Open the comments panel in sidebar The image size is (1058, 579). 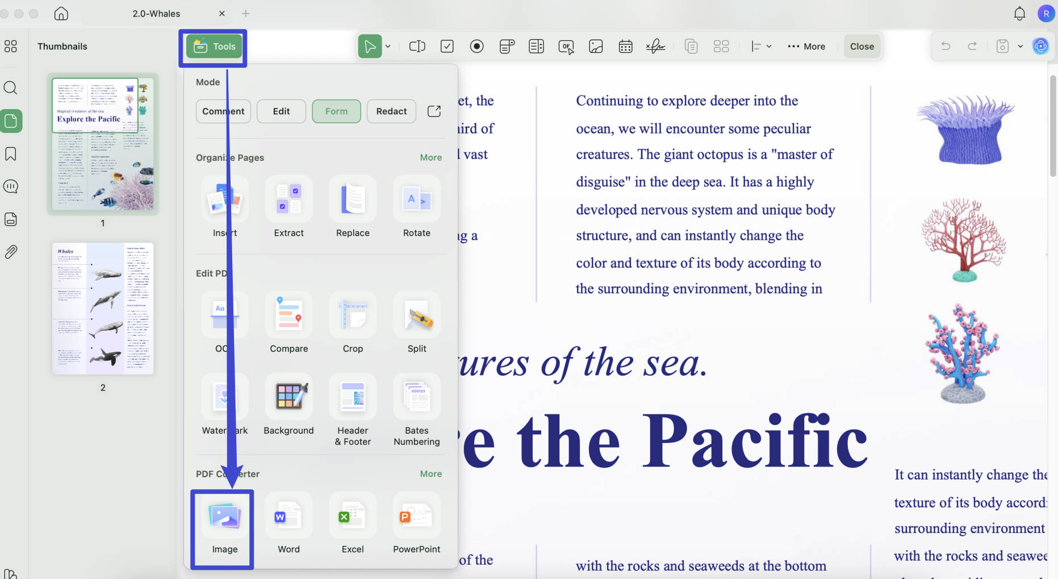11,186
